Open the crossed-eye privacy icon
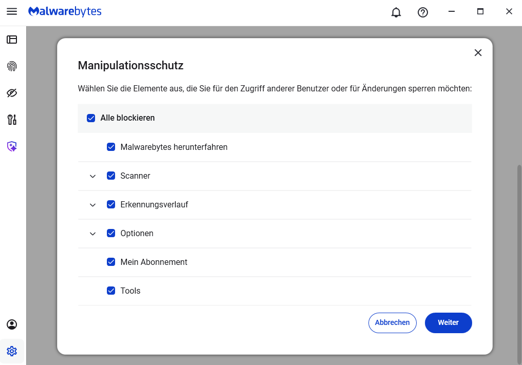The height and width of the screenshot is (365, 522). (12, 93)
